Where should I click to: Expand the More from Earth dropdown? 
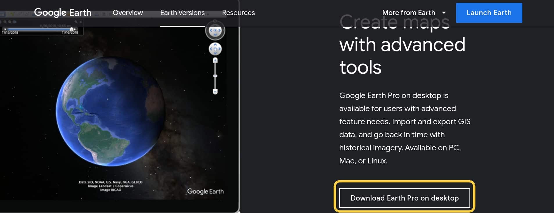pos(414,13)
